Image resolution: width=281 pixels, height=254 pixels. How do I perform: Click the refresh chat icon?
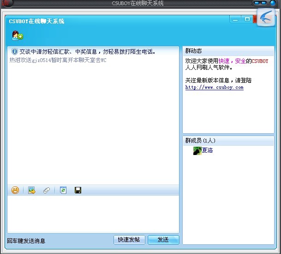63,190
